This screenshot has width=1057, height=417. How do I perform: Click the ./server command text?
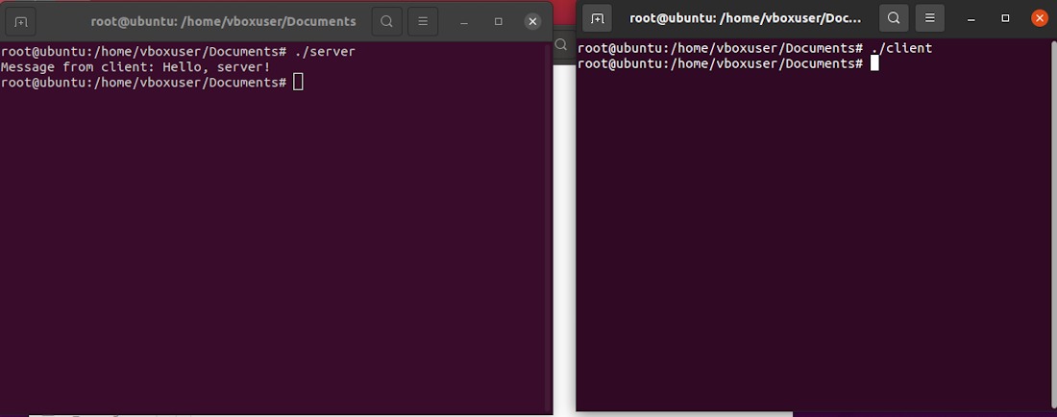pos(325,52)
